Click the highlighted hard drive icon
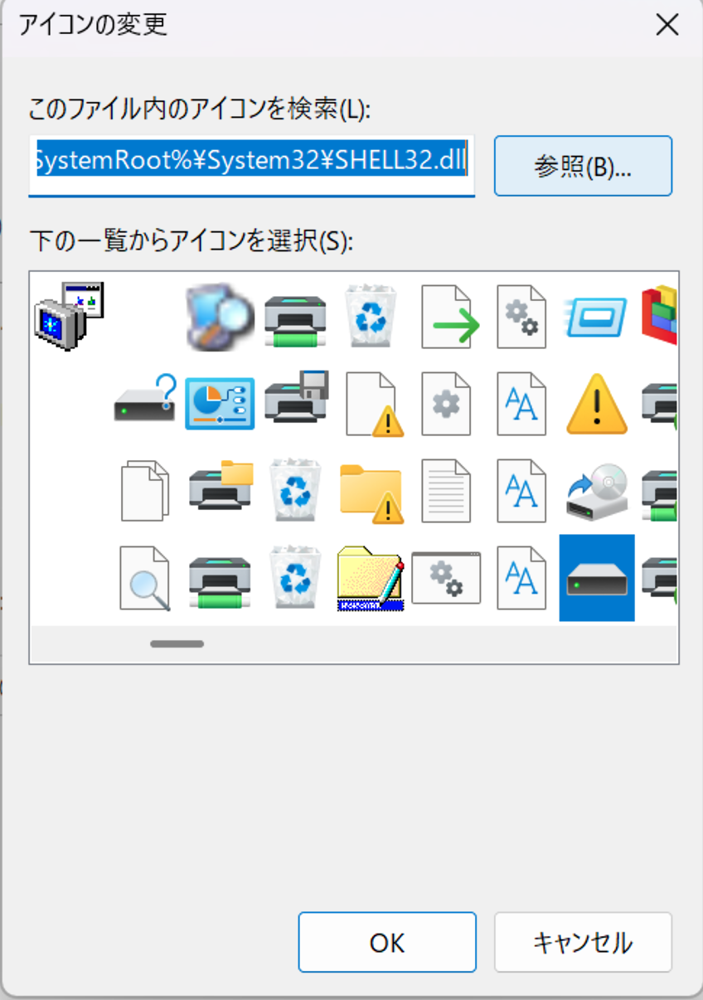 (x=596, y=578)
